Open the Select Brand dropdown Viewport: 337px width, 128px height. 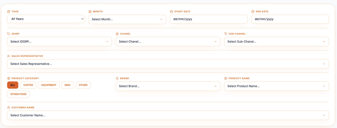(x=168, y=86)
